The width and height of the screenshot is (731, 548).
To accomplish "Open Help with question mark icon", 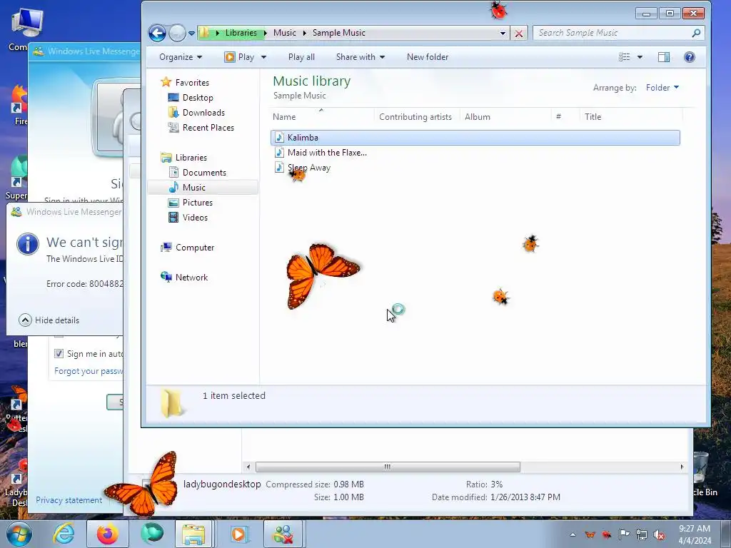I will (x=690, y=57).
